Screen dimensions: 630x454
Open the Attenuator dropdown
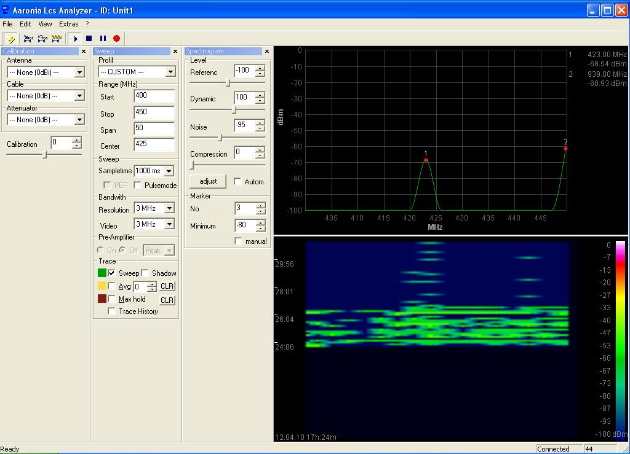click(x=79, y=120)
